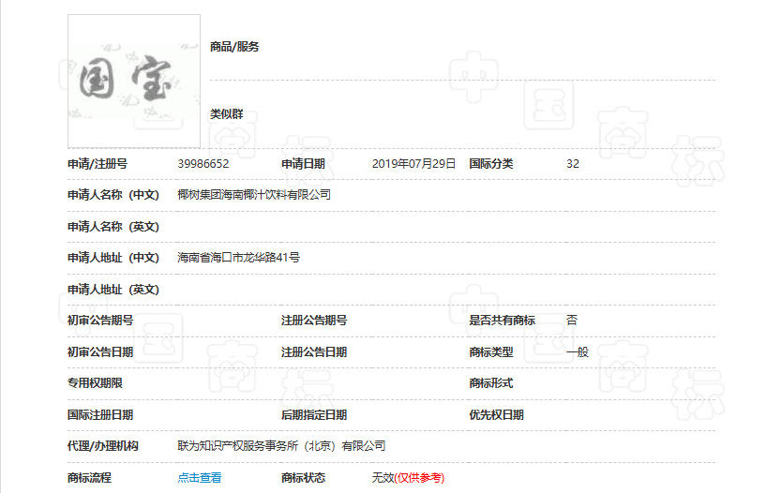Click the 点击查看 trademark process link
766x493 pixels.
tap(200, 477)
